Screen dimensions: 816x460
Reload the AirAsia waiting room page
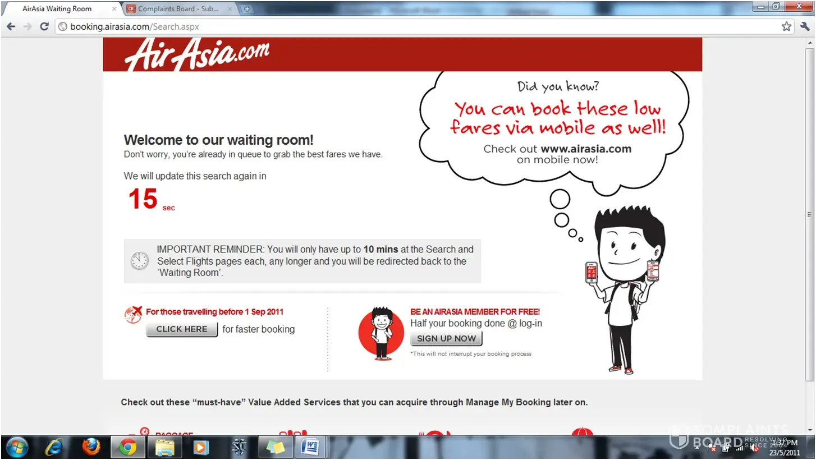point(44,26)
